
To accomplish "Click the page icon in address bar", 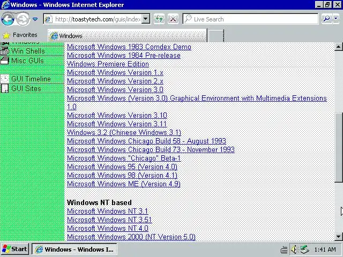I will [48, 19].
